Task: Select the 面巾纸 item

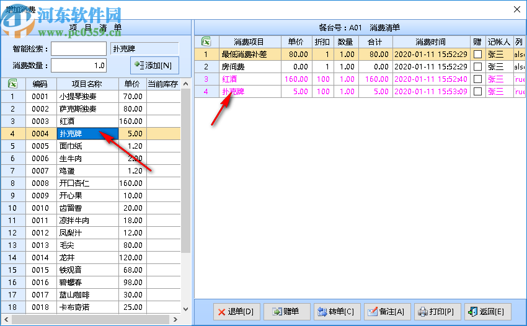Action: (87, 146)
